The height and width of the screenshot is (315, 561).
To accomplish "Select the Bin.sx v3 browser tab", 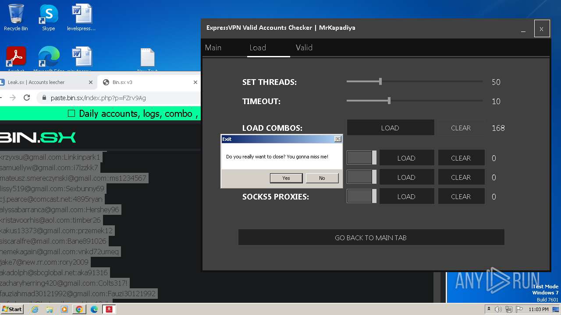I will click(149, 82).
